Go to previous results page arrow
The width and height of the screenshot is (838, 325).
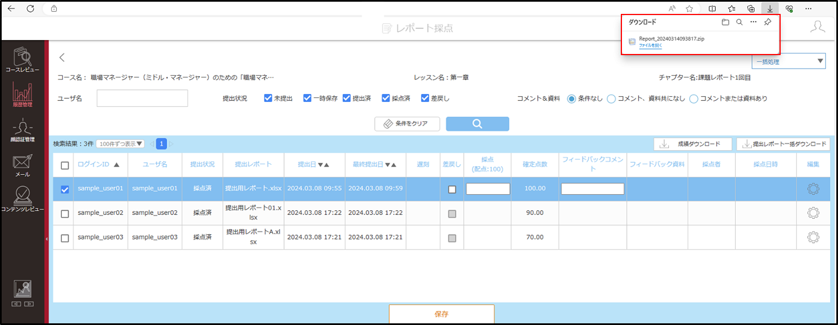point(151,144)
